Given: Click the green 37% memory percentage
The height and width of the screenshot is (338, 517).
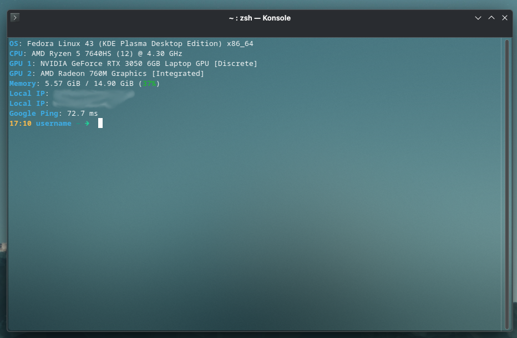Looking at the screenshot, I should click(149, 83).
